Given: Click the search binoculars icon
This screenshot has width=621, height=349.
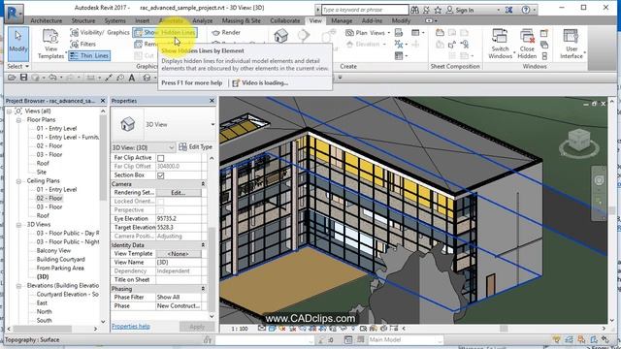Looking at the screenshot, I should point(414,10).
